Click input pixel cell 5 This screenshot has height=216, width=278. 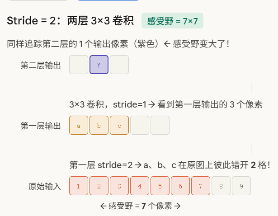tap(160, 186)
